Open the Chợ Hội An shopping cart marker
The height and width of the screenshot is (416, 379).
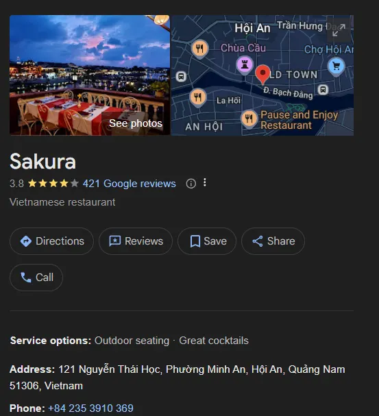pos(336,67)
